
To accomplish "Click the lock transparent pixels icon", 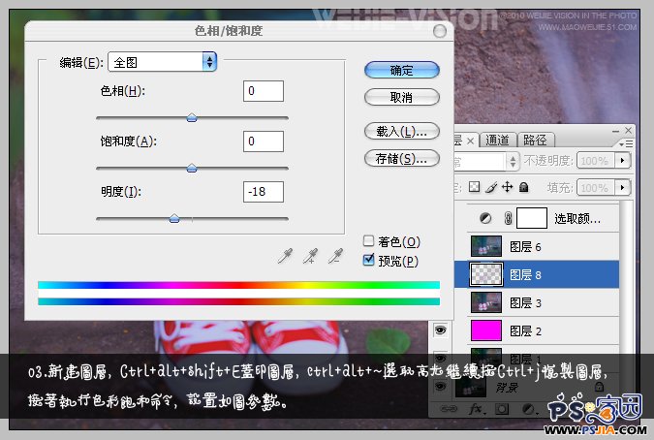I will tap(475, 187).
